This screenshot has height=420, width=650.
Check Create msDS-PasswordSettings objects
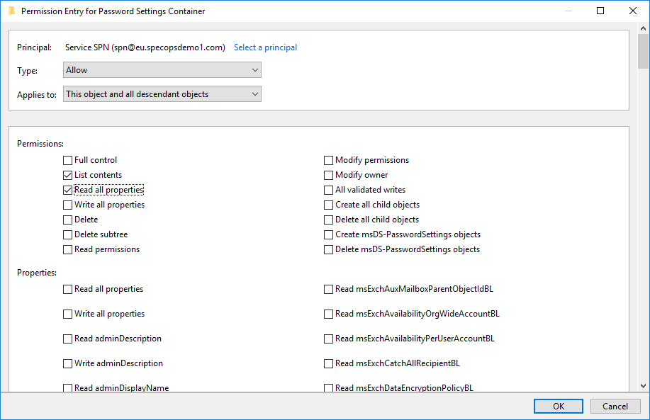point(328,235)
